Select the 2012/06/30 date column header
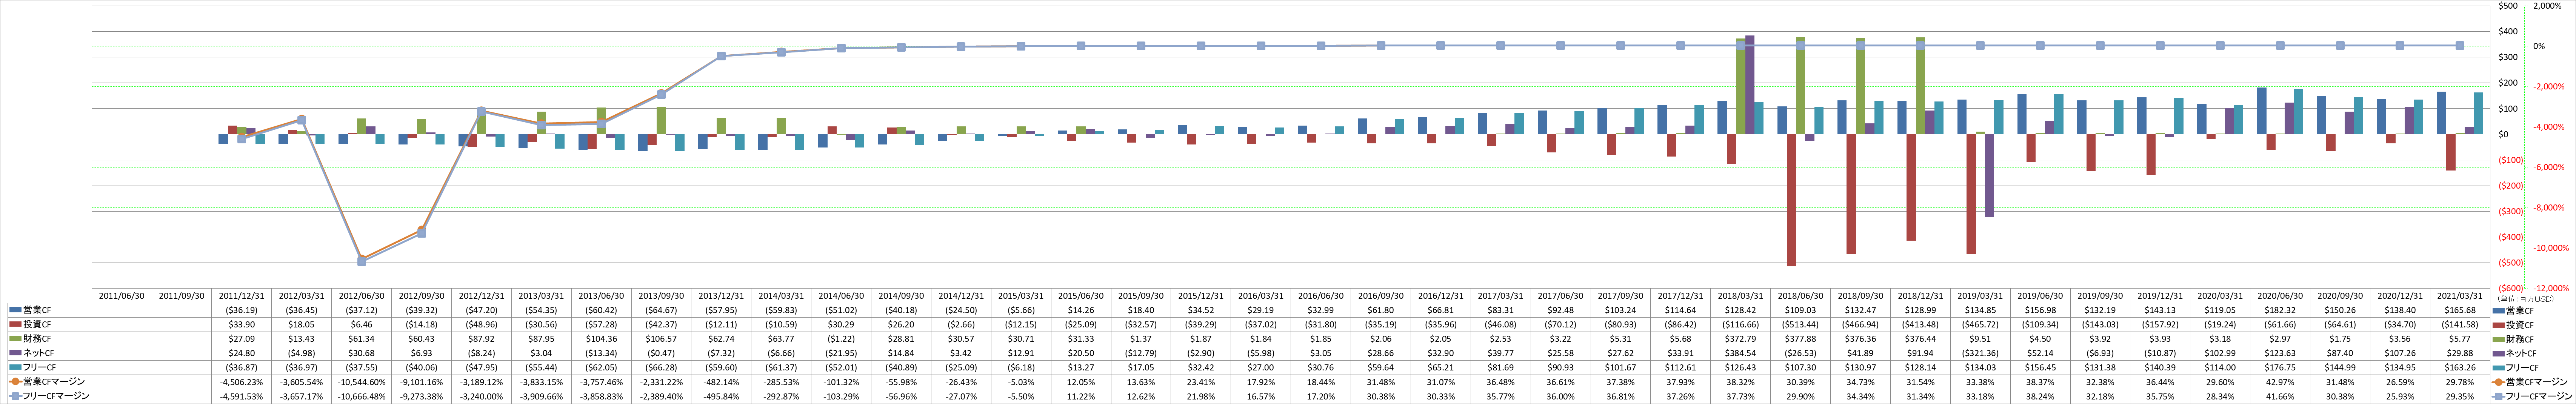Image resolution: width=2576 pixels, height=404 pixels. point(362,296)
